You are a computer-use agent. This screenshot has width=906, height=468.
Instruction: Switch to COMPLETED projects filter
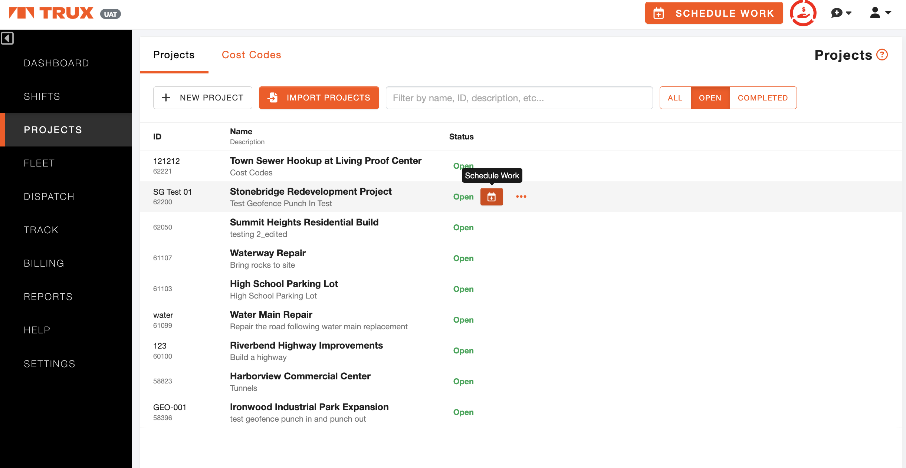click(x=762, y=98)
